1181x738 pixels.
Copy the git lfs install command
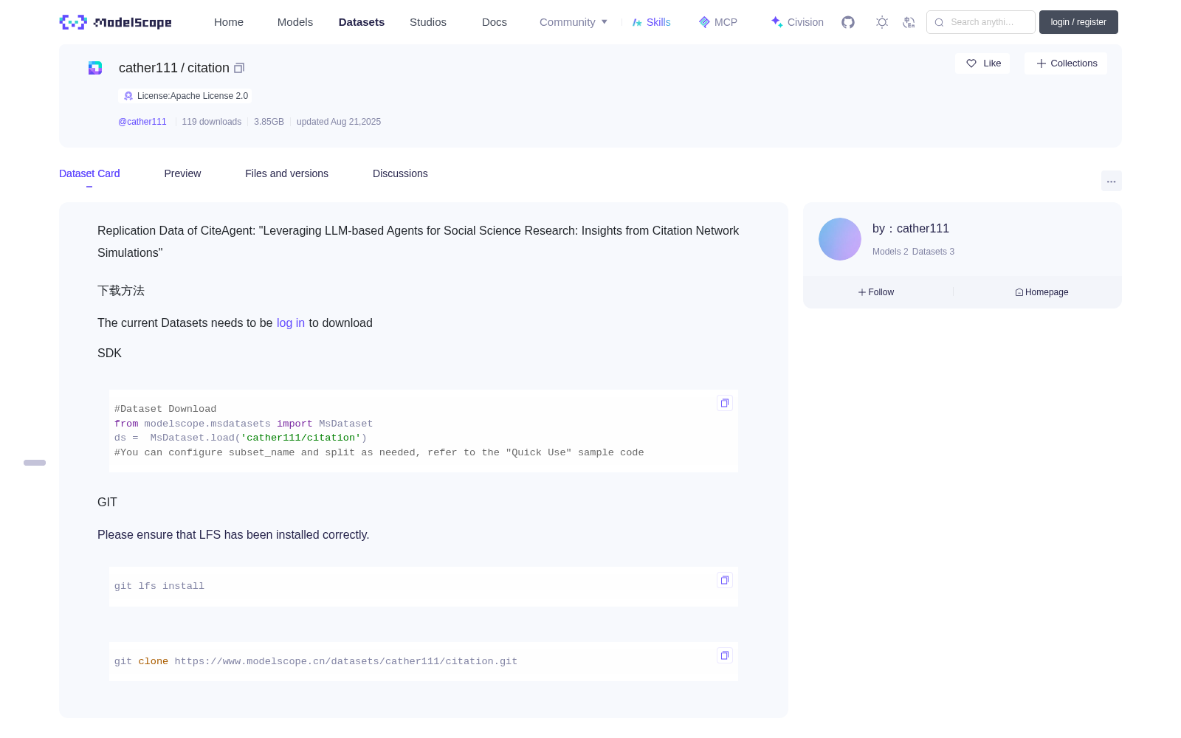(x=725, y=580)
